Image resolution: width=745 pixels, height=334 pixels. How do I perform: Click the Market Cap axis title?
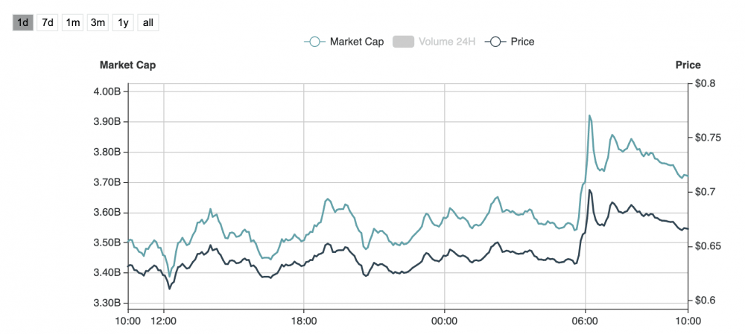(x=127, y=65)
